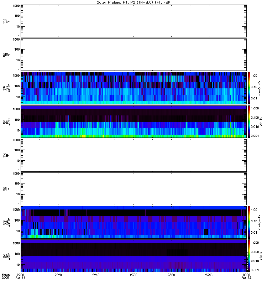267x285 pixels.
Task: Click "0.10" on thc edc12 color scale
Action: click(x=254, y=221)
